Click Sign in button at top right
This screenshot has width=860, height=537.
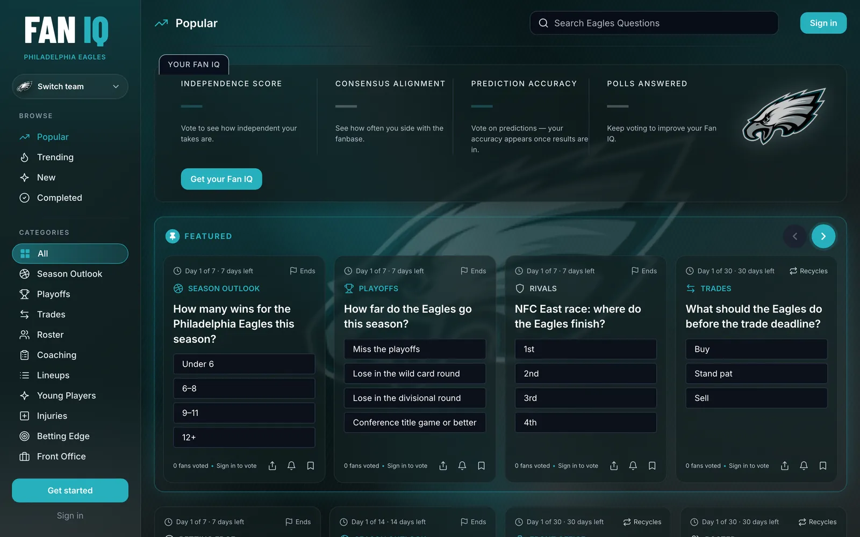click(x=823, y=23)
